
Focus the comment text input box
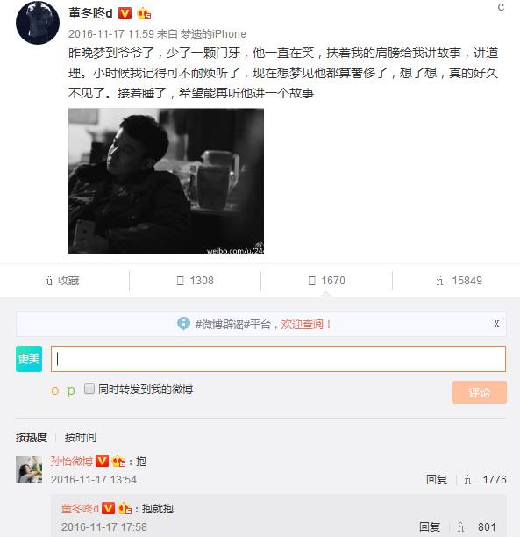point(278,359)
